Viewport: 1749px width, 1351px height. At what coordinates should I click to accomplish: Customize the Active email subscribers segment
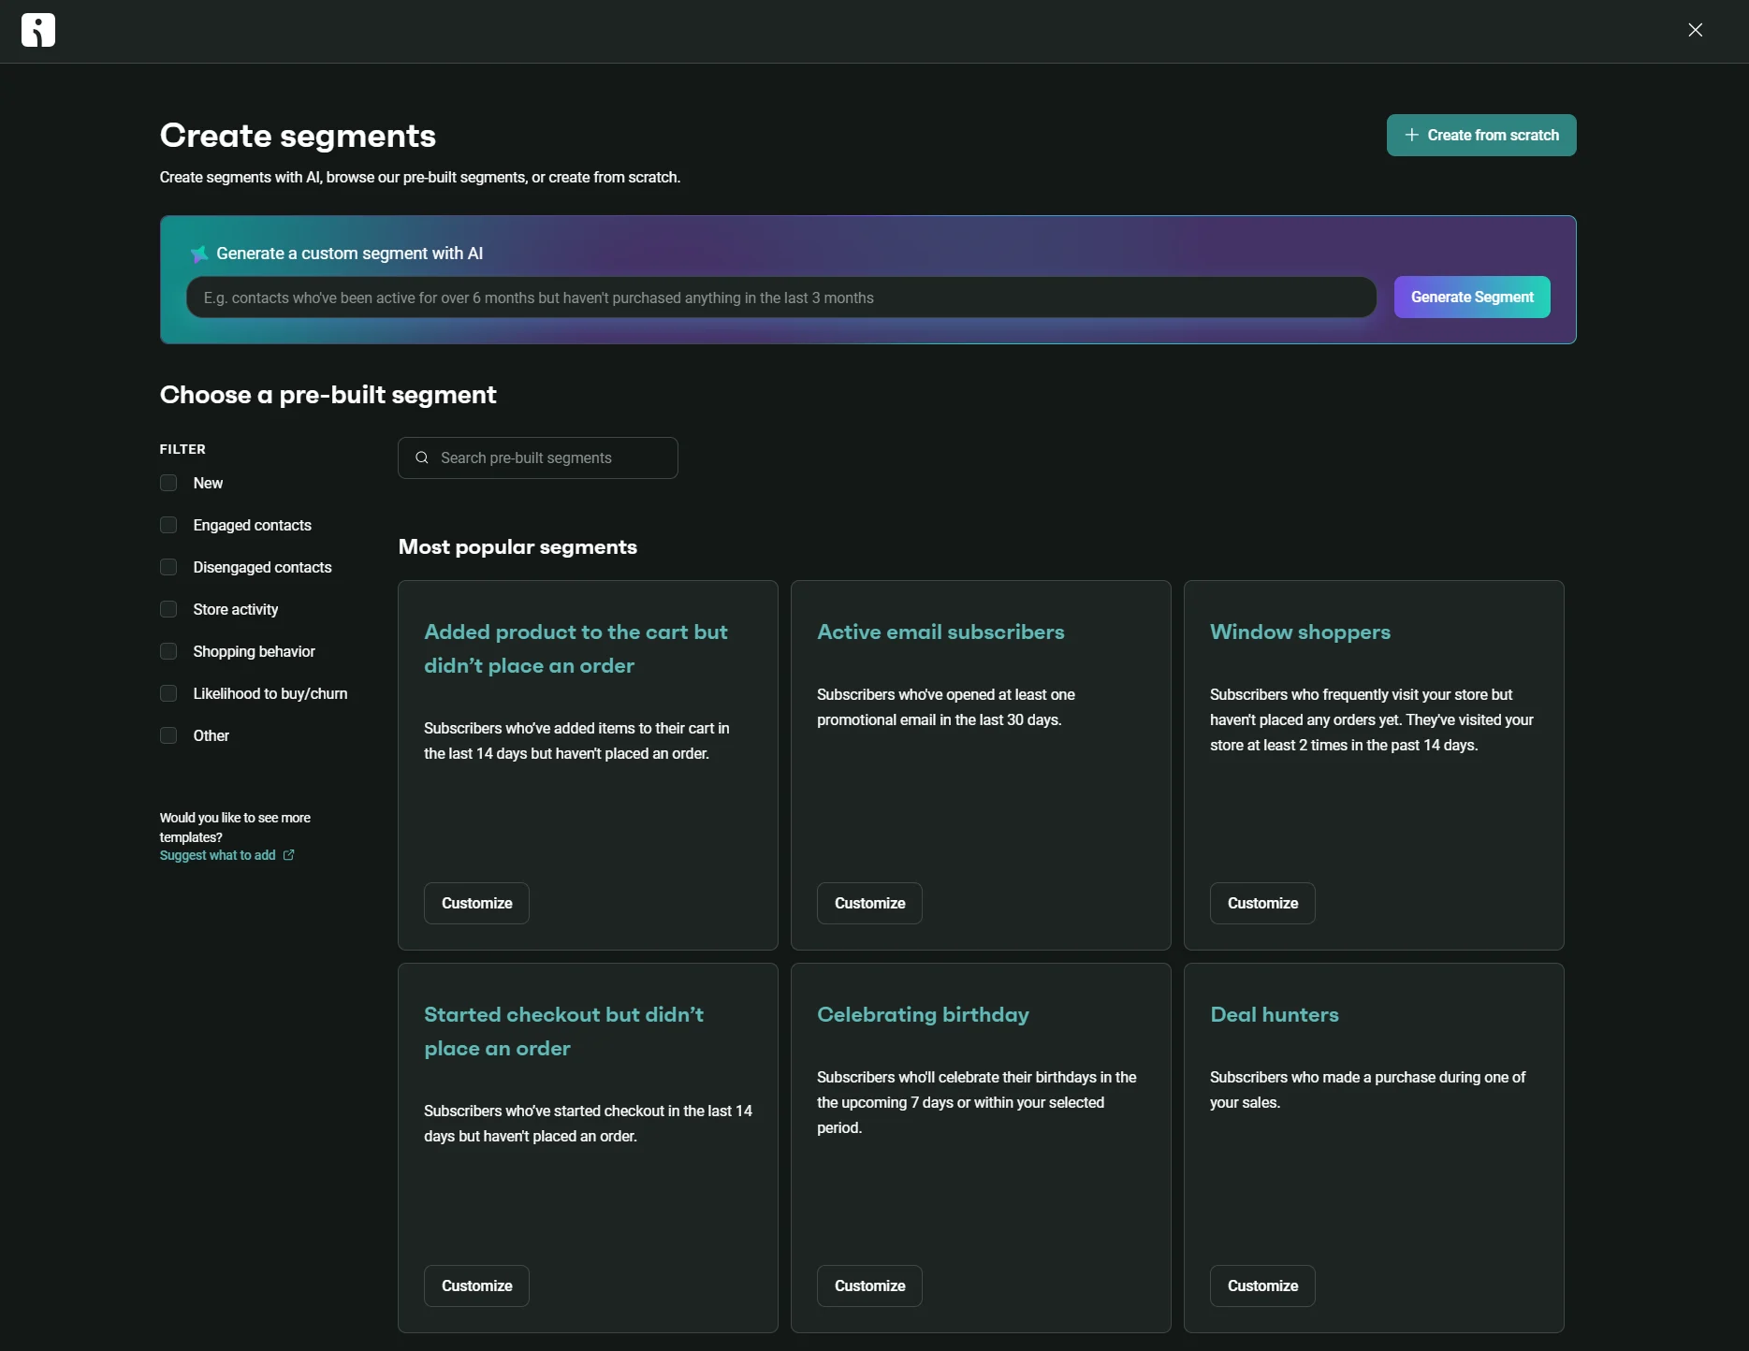coord(869,903)
